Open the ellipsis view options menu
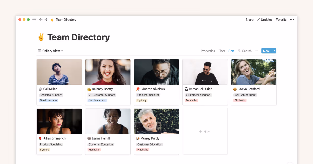This screenshot has height=164, width=313. click(x=256, y=51)
